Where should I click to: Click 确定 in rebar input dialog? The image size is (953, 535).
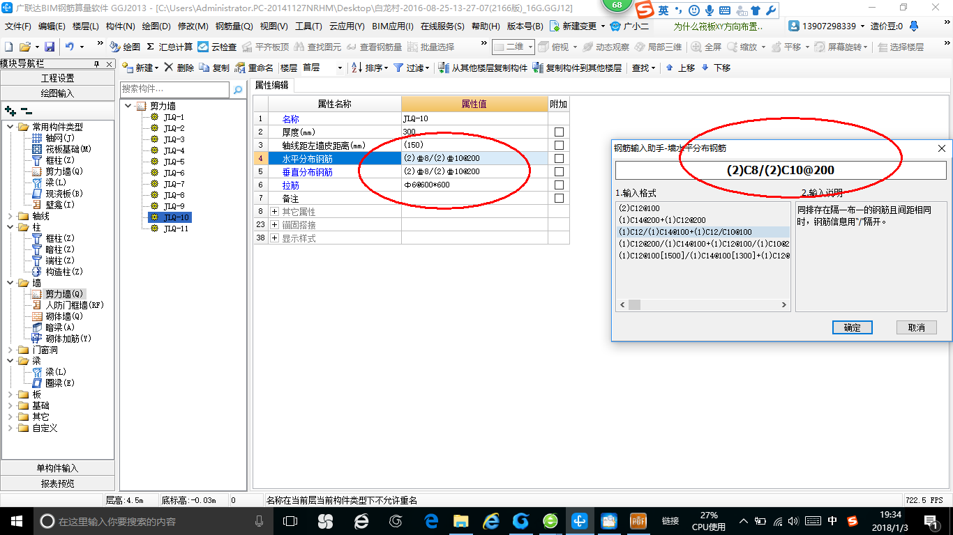(x=852, y=327)
